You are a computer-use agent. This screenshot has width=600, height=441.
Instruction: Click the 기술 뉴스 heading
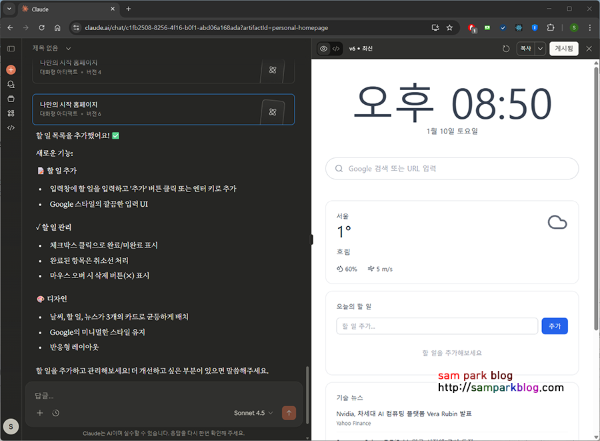point(350,398)
